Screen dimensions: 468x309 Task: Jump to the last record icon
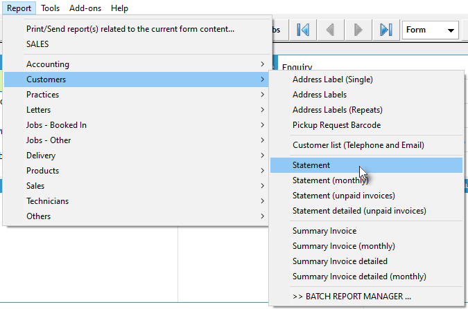point(385,30)
